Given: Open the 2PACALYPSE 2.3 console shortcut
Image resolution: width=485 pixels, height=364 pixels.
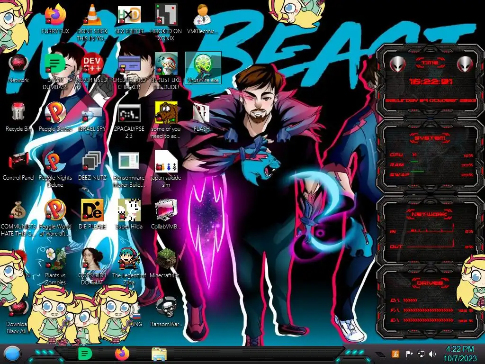Looking at the screenshot, I should (x=129, y=113).
